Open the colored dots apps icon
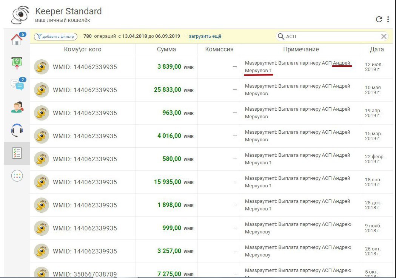The width and height of the screenshot is (396, 278). pos(17,176)
